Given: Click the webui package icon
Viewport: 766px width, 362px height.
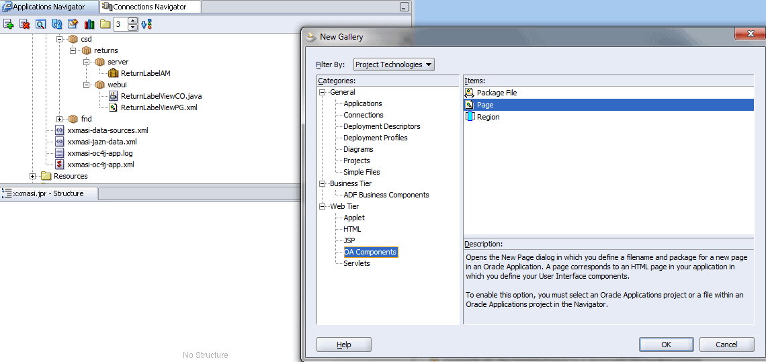Looking at the screenshot, I should point(99,85).
